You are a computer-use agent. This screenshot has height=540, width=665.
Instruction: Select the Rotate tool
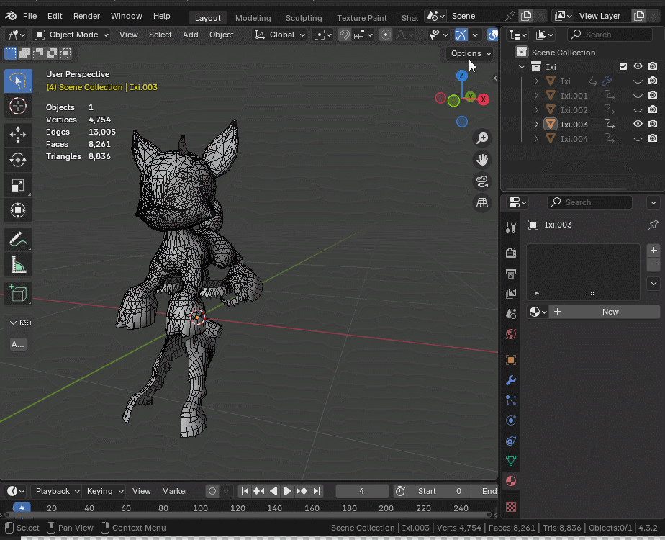click(18, 160)
